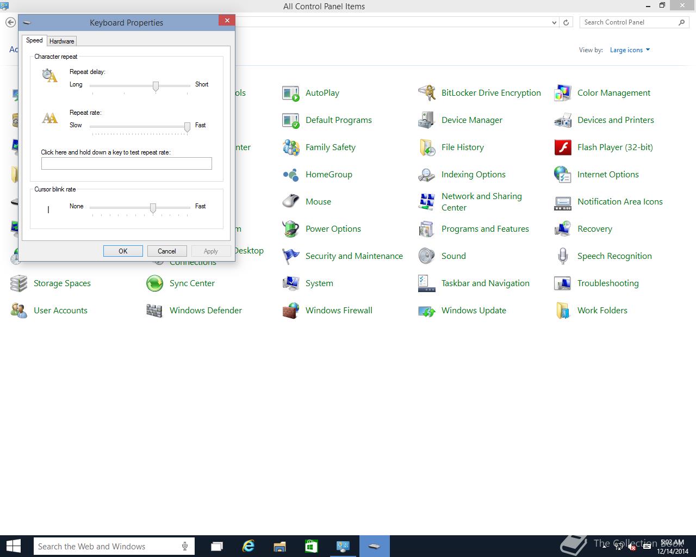Go back with the Back arrow
This screenshot has height=557, width=696.
10,22
